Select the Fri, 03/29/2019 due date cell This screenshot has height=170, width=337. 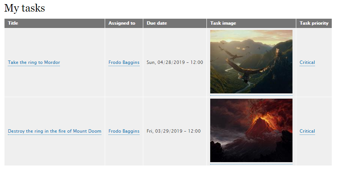tap(174, 131)
